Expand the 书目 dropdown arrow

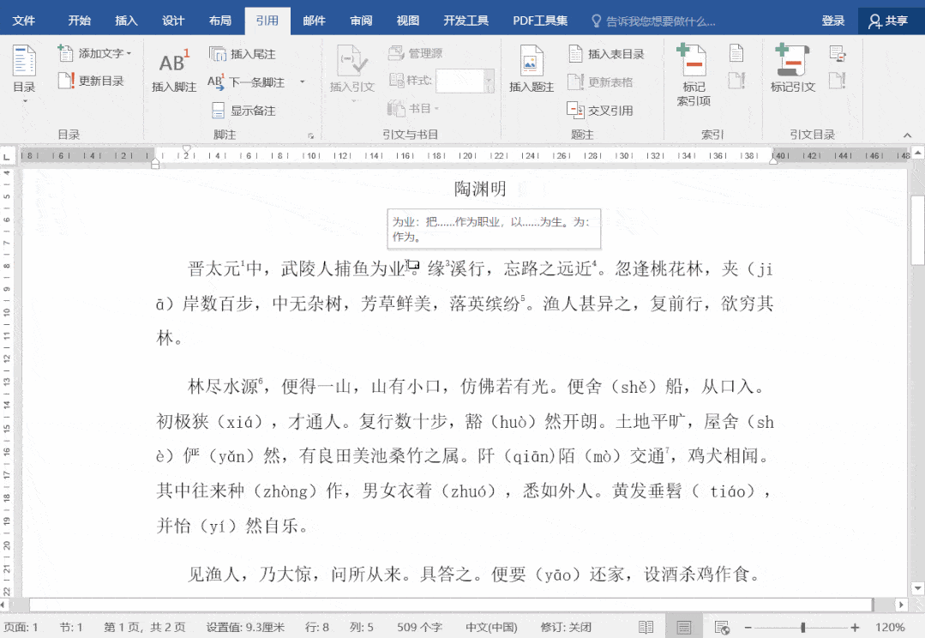(x=436, y=109)
